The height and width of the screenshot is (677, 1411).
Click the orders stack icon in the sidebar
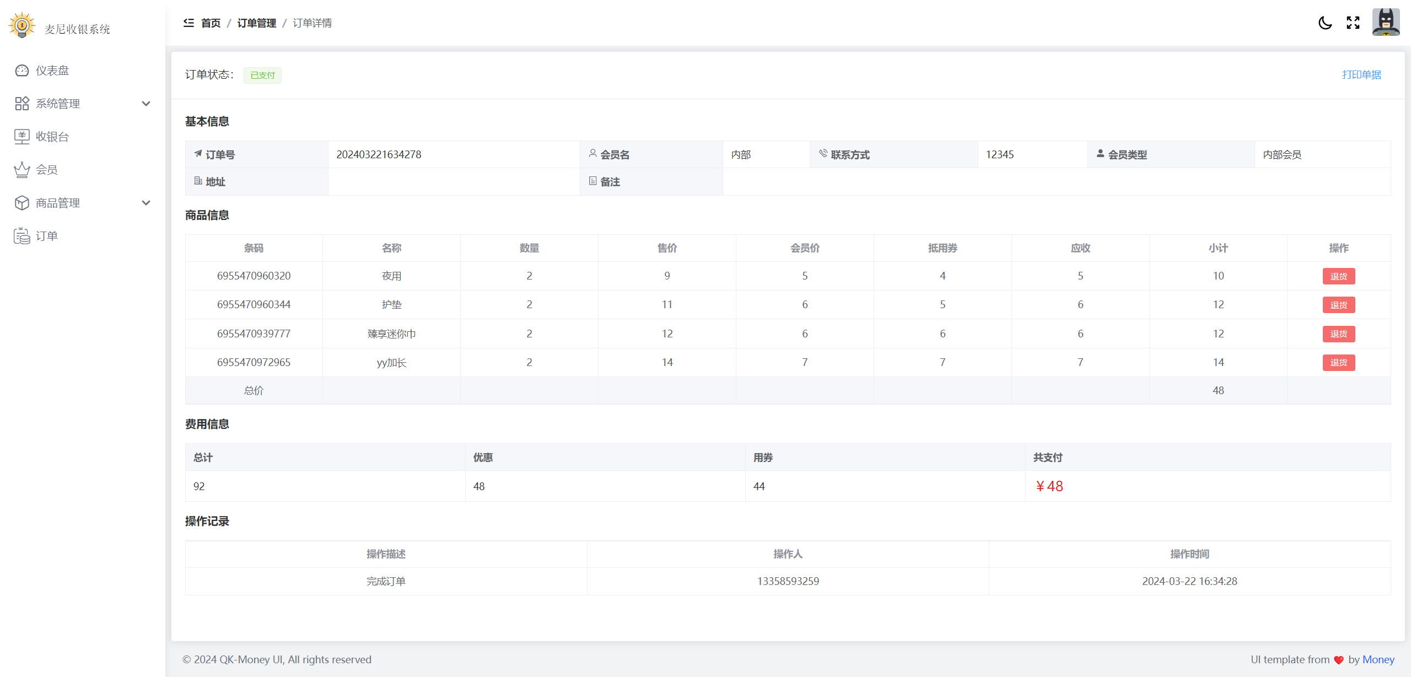point(22,236)
